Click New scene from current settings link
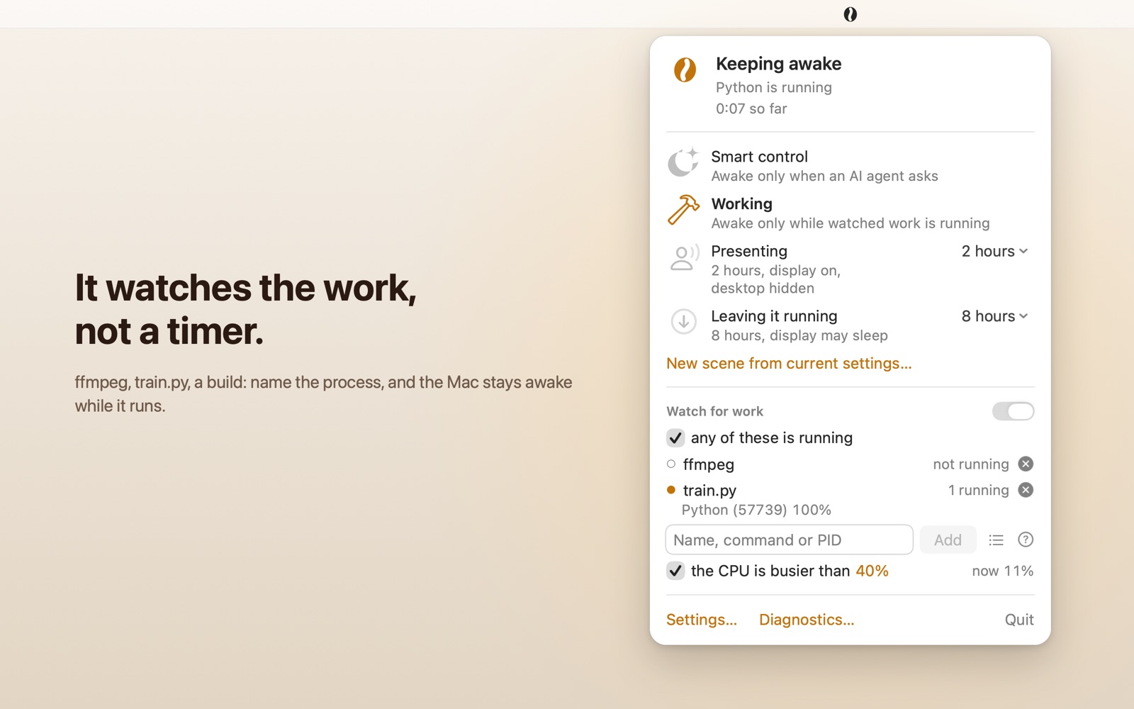The height and width of the screenshot is (709, 1134). (x=789, y=364)
